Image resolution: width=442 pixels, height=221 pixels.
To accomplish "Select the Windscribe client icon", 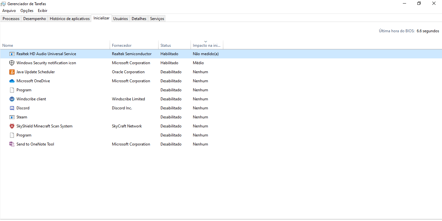I will pyautogui.click(x=12, y=99).
